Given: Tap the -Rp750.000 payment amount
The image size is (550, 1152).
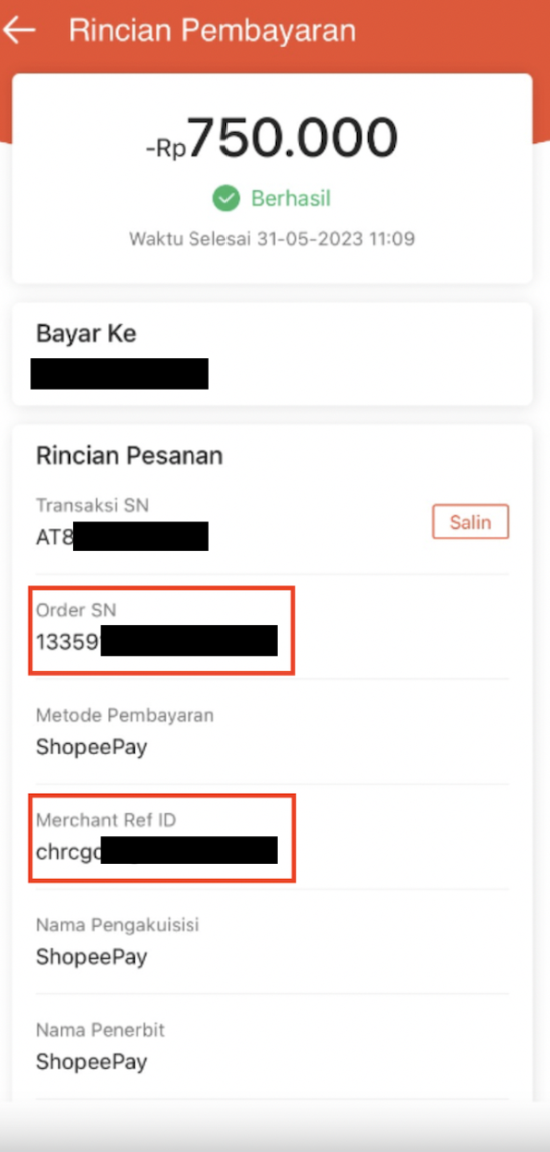Looking at the screenshot, I should click(x=272, y=139).
